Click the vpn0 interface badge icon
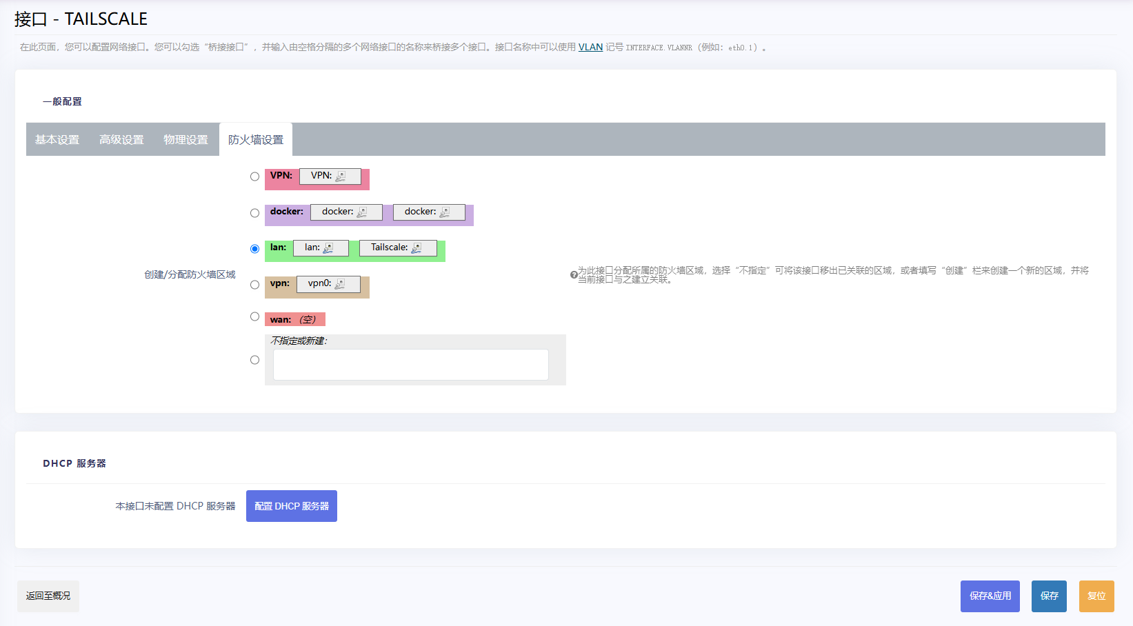The image size is (1133, 626). click(340, 284)
